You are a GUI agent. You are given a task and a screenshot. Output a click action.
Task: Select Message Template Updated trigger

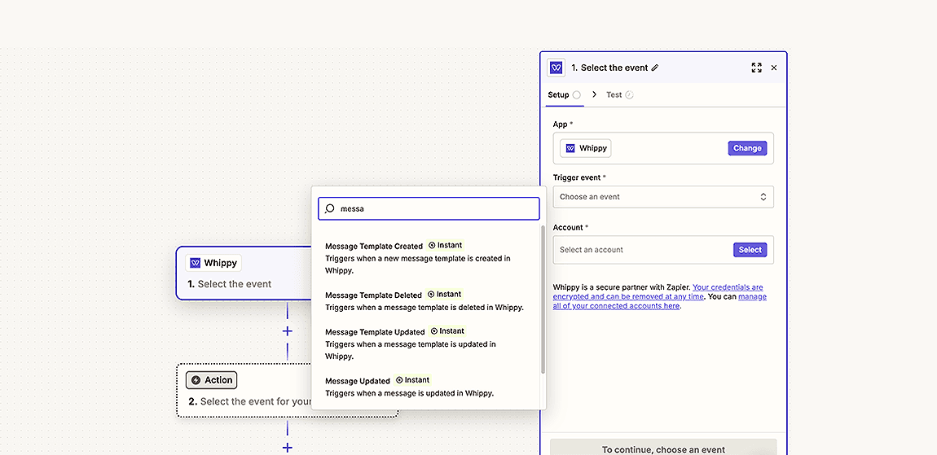tap(425, 343)
